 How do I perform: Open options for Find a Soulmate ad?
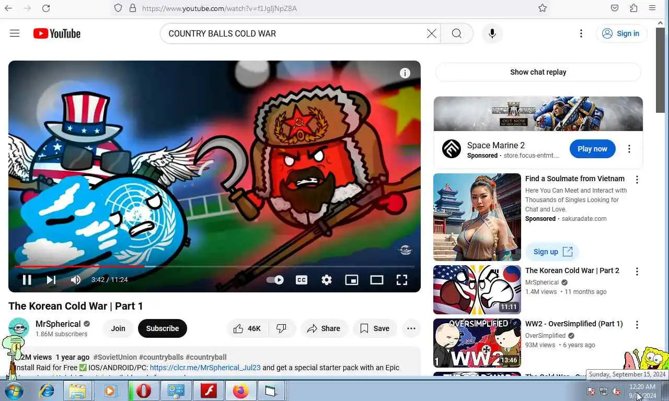point(637,180)
